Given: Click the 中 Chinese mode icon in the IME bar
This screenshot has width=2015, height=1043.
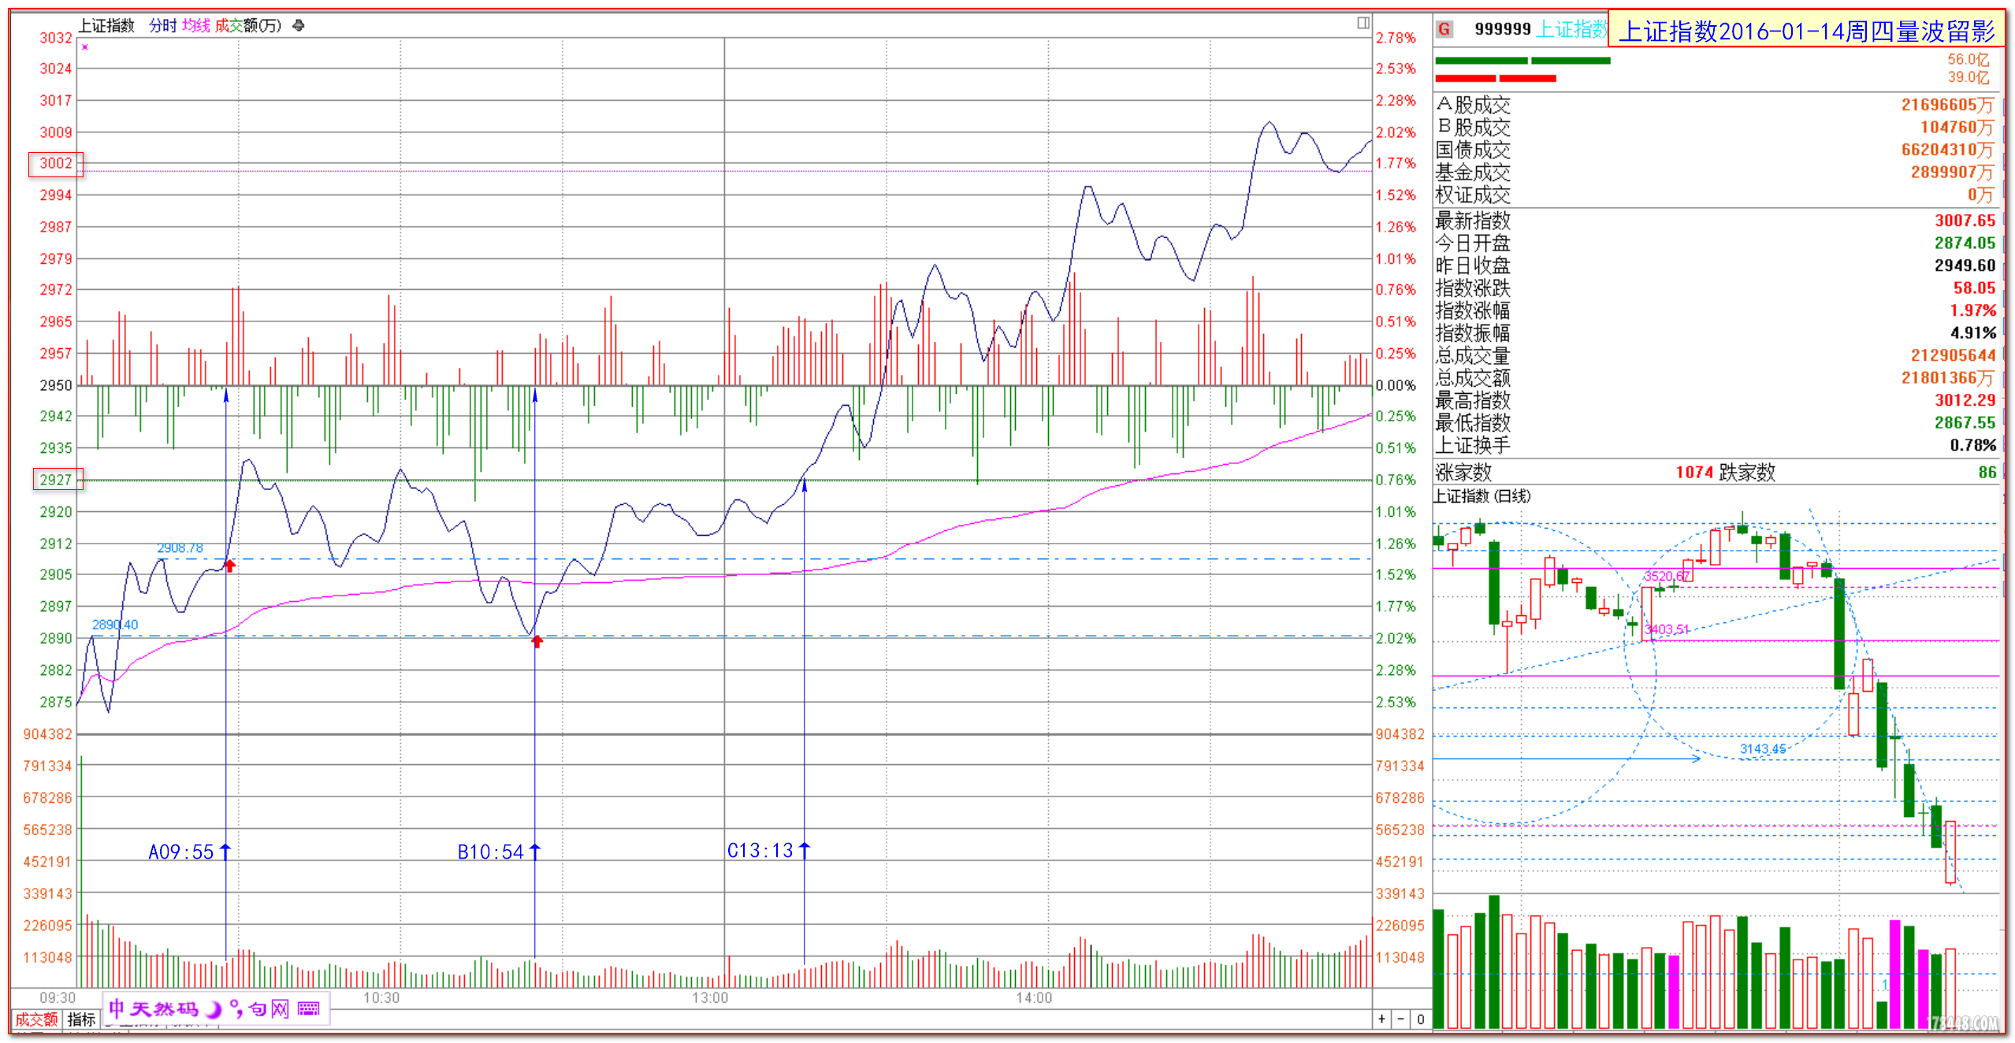Looking at the screenshot, I should pyautogui.click(x=117, y=1008).
